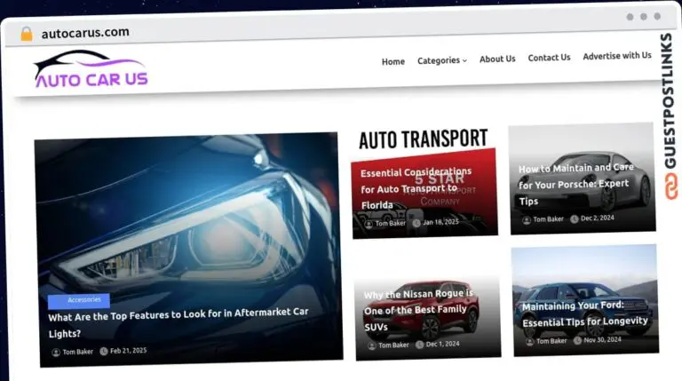This screenshot has height=381, width=682.
Task: Click clock icon beside Nov 30, 2024
Action: [577, 340]
